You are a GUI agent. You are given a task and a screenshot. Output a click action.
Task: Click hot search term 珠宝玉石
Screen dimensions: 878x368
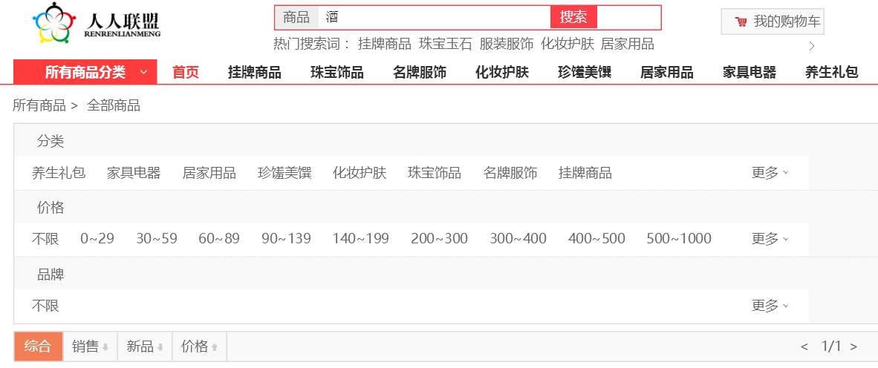(445, 44)
